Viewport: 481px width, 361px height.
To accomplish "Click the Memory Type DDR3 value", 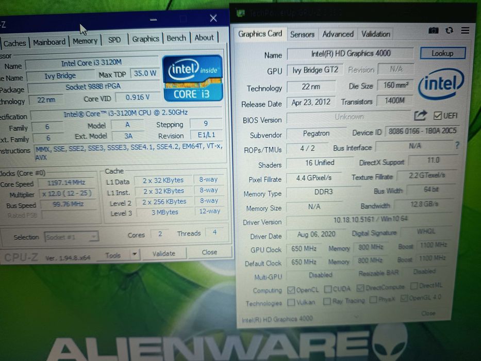I will coord(323,192).
